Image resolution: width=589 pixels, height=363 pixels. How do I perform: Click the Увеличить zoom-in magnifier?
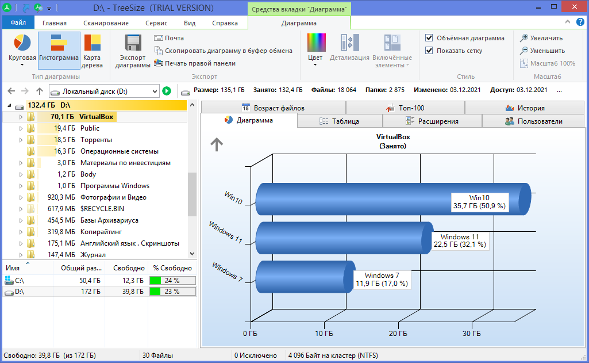[523, 38]
